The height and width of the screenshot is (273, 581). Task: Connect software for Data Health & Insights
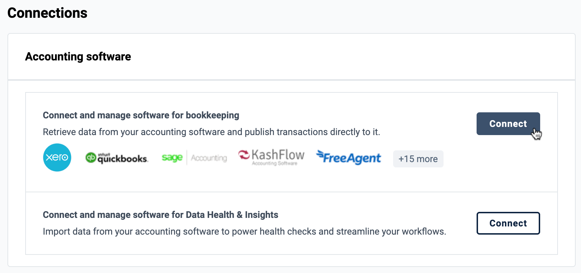(x=508, y=223)
